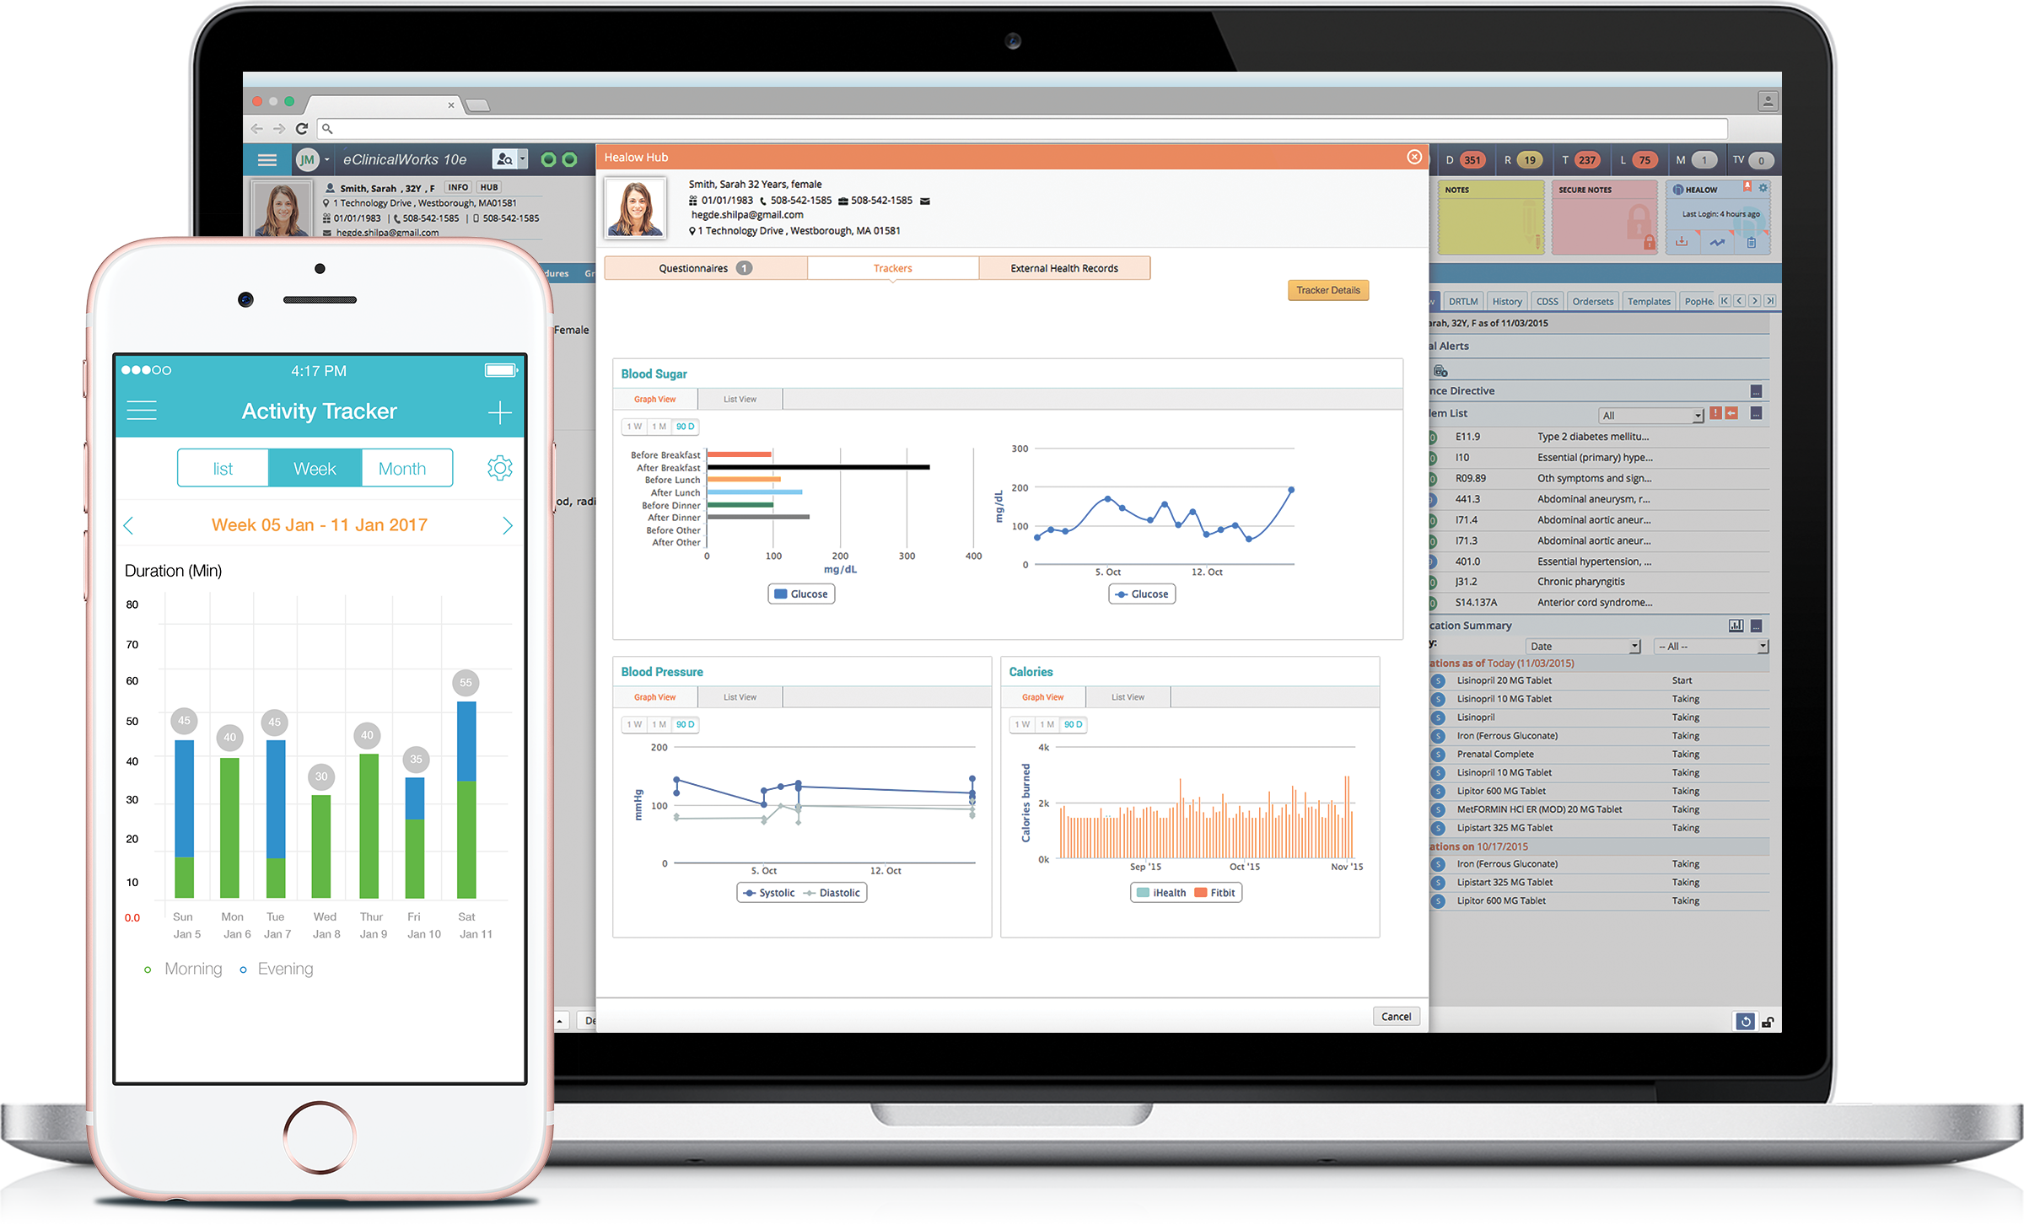
Task: Switch Blood Sugar to List View
Action: pos(740,399)
